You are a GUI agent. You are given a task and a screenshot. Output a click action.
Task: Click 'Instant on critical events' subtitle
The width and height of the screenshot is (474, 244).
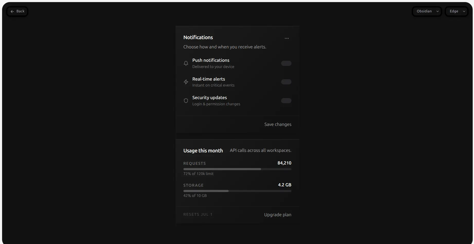(213, 85)
